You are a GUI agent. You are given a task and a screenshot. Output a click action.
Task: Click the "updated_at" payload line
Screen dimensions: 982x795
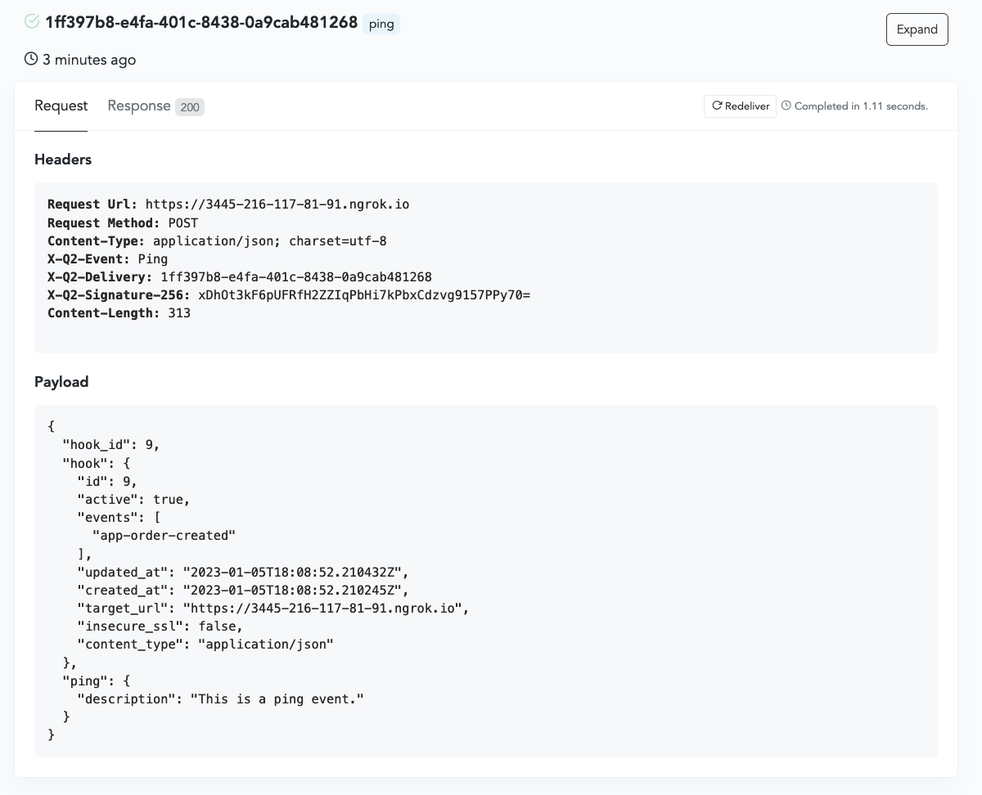(243, 573)
